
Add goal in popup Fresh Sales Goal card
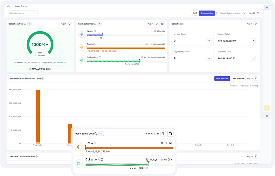(x=101, y=133)
